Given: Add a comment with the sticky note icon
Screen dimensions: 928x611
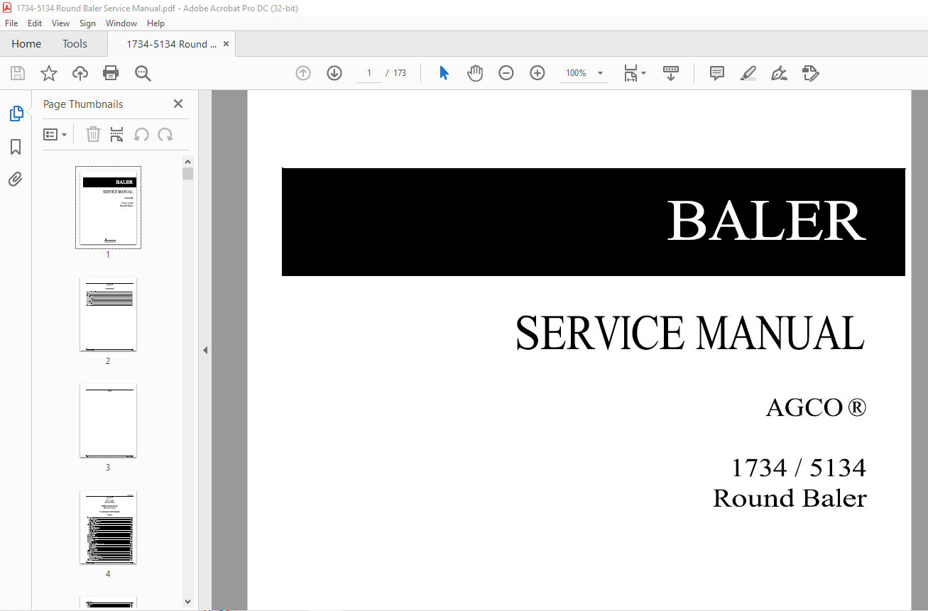Looking at the screenshot, I should (x=717, y=73).
